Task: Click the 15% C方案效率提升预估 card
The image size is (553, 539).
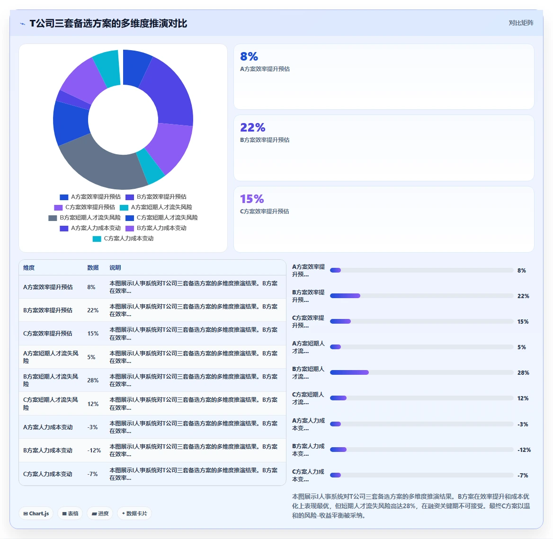Action: coord(384,219)
